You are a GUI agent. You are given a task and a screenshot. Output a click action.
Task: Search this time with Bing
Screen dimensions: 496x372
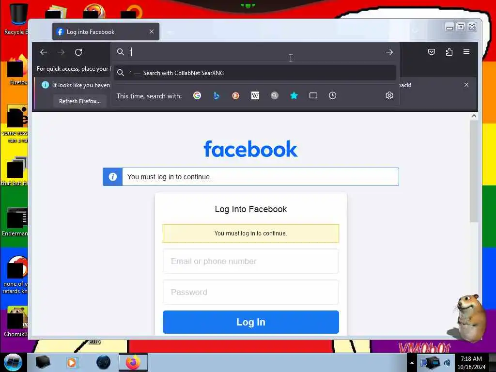click(x=217, y=95)
